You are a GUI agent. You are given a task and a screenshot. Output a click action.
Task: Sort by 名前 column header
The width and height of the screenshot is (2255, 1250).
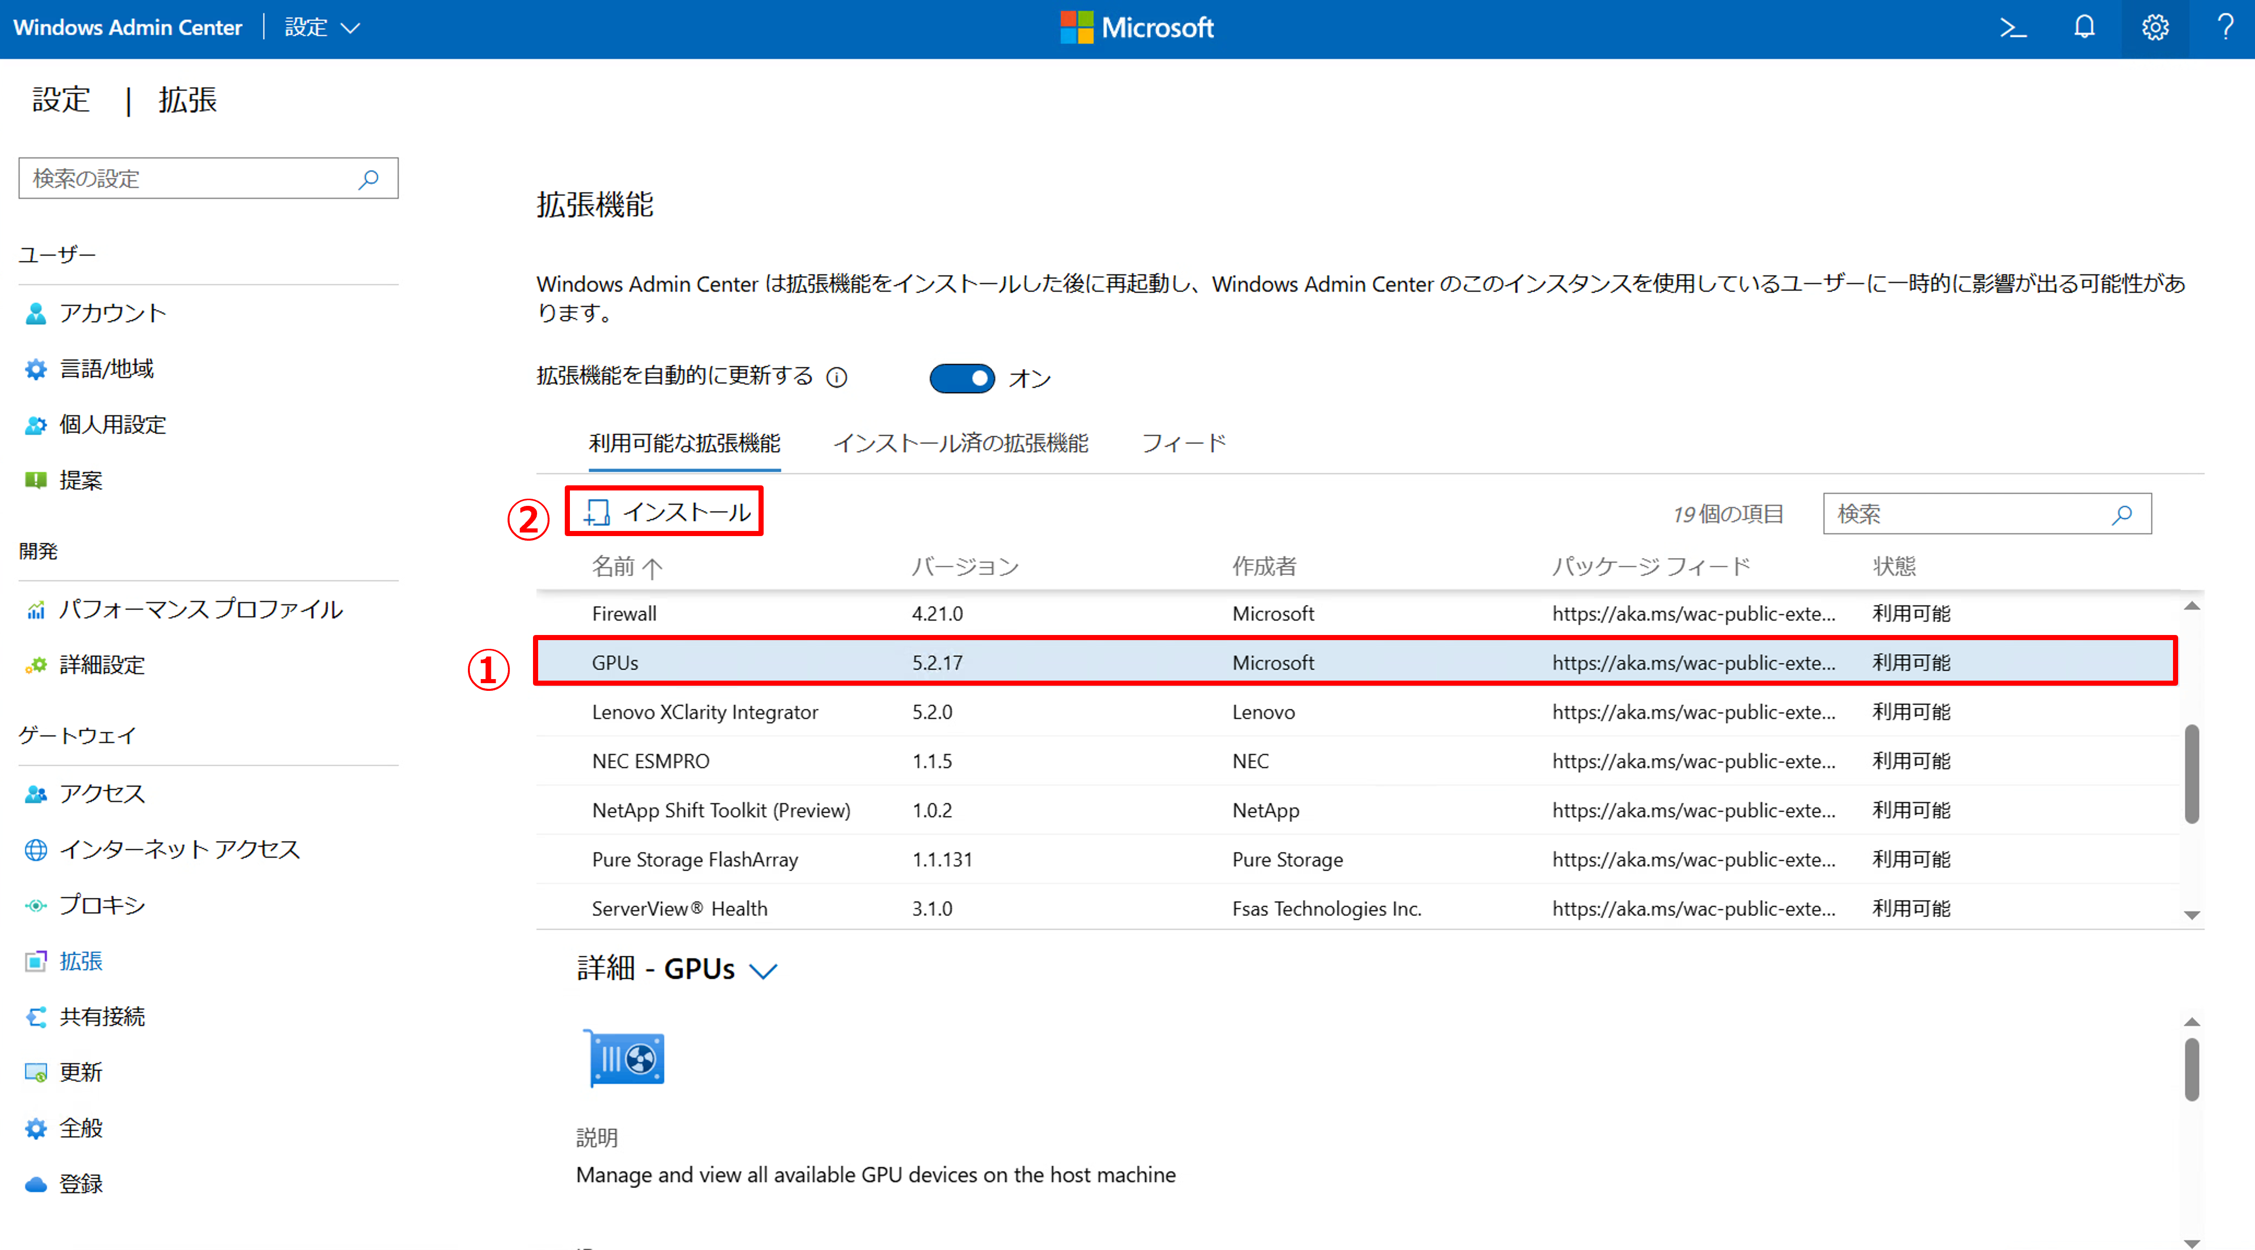click(626, 567)
